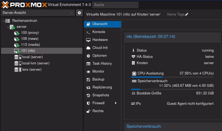
Task: Click the nfs Betriebszeit panel title
Action: 151,37
